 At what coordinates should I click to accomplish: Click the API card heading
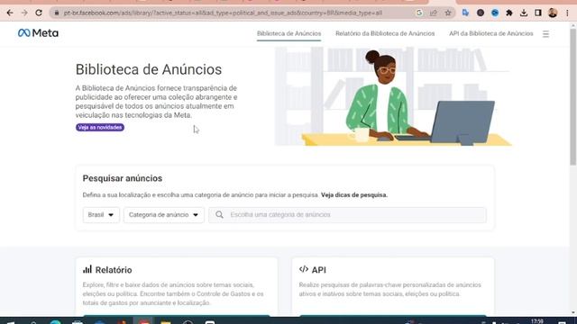click(x=318, y=270)
